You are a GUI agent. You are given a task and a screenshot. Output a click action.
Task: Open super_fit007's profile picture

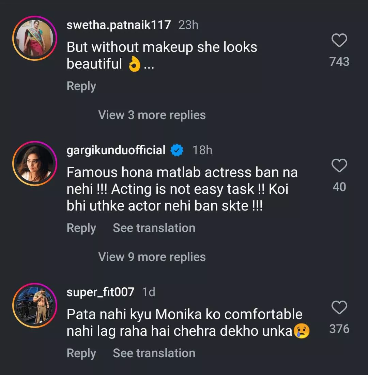(x=34, y=305)
